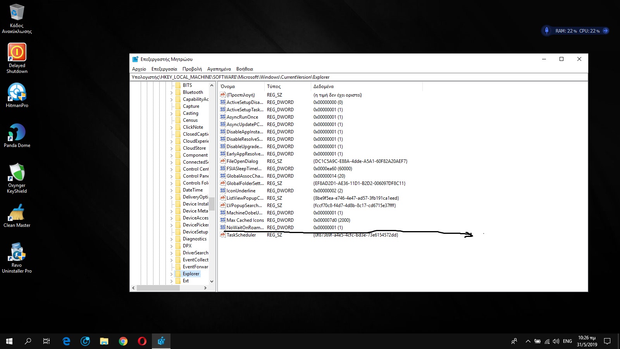Expand the Casting registry key

[x=172, y=114]
